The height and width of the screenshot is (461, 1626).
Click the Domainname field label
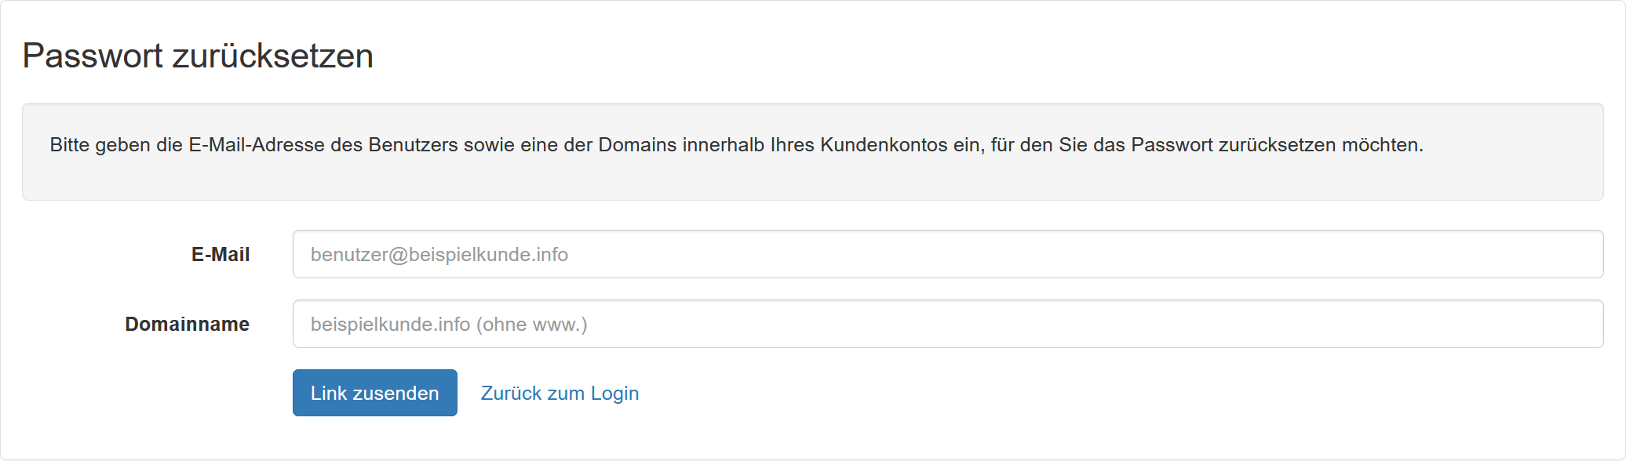coord(187,324)
